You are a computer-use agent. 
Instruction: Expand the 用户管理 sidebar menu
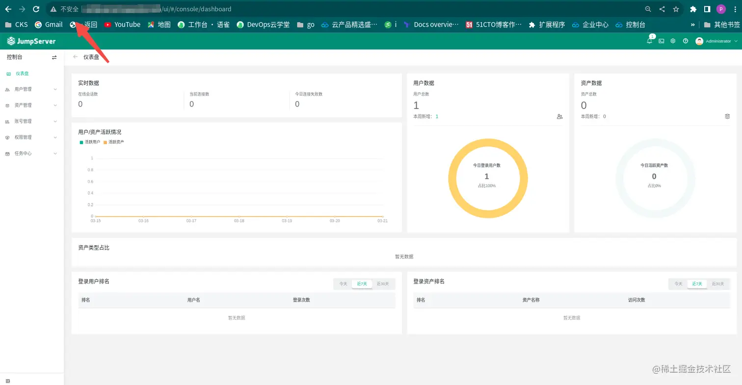pyautogui.click(x=32, y=89)
